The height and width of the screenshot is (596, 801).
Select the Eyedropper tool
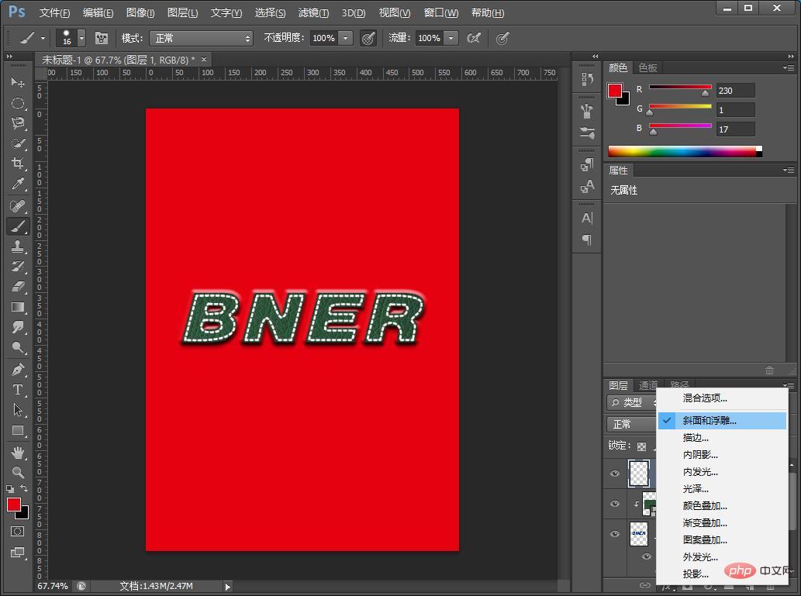[x=17, y=184]
